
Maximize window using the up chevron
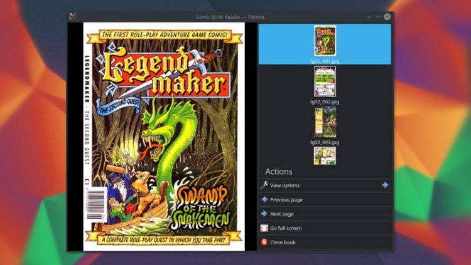click(x=378, y=16)
